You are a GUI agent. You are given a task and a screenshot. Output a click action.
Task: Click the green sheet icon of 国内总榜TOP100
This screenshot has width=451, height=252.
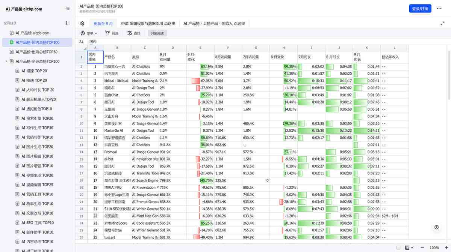pyautogui.click(x=12, y=42)
